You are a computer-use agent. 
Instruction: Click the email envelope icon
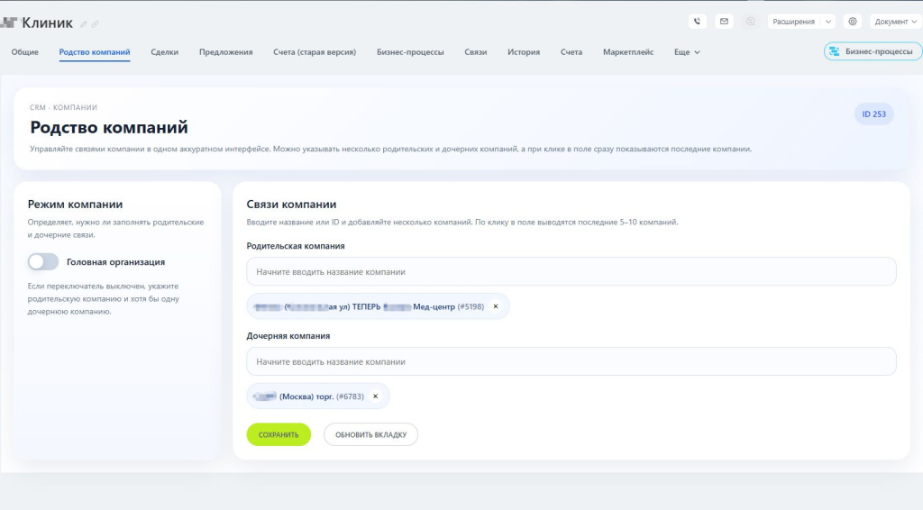724,22
